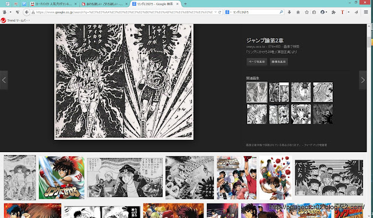
Task: Open the anime group poster with the red-shirt boxer
Action: [237, 178]
